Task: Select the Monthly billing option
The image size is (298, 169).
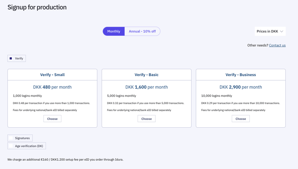Action: 114,31
